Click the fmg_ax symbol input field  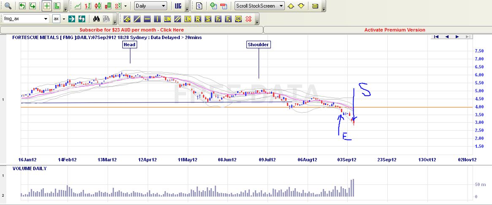point(23,19)
